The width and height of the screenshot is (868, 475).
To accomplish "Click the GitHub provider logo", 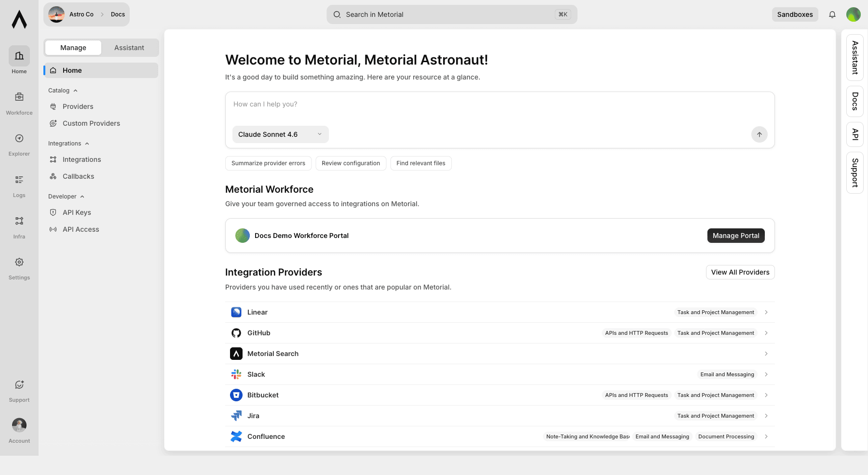I will [236, 333].
